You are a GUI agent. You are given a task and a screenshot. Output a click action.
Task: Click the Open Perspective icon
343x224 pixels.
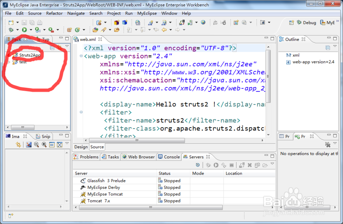click(x=291, y=23)
